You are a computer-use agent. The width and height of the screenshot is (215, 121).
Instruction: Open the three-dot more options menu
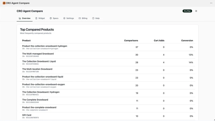click(x=211, y=3)
